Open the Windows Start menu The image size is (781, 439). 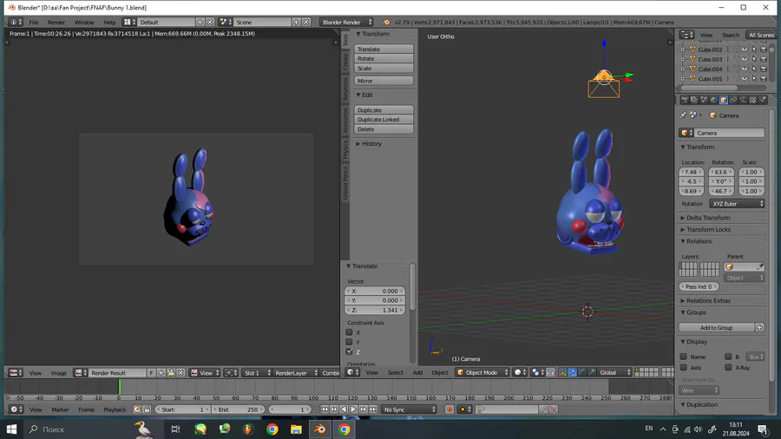click(x=11, y=429)
